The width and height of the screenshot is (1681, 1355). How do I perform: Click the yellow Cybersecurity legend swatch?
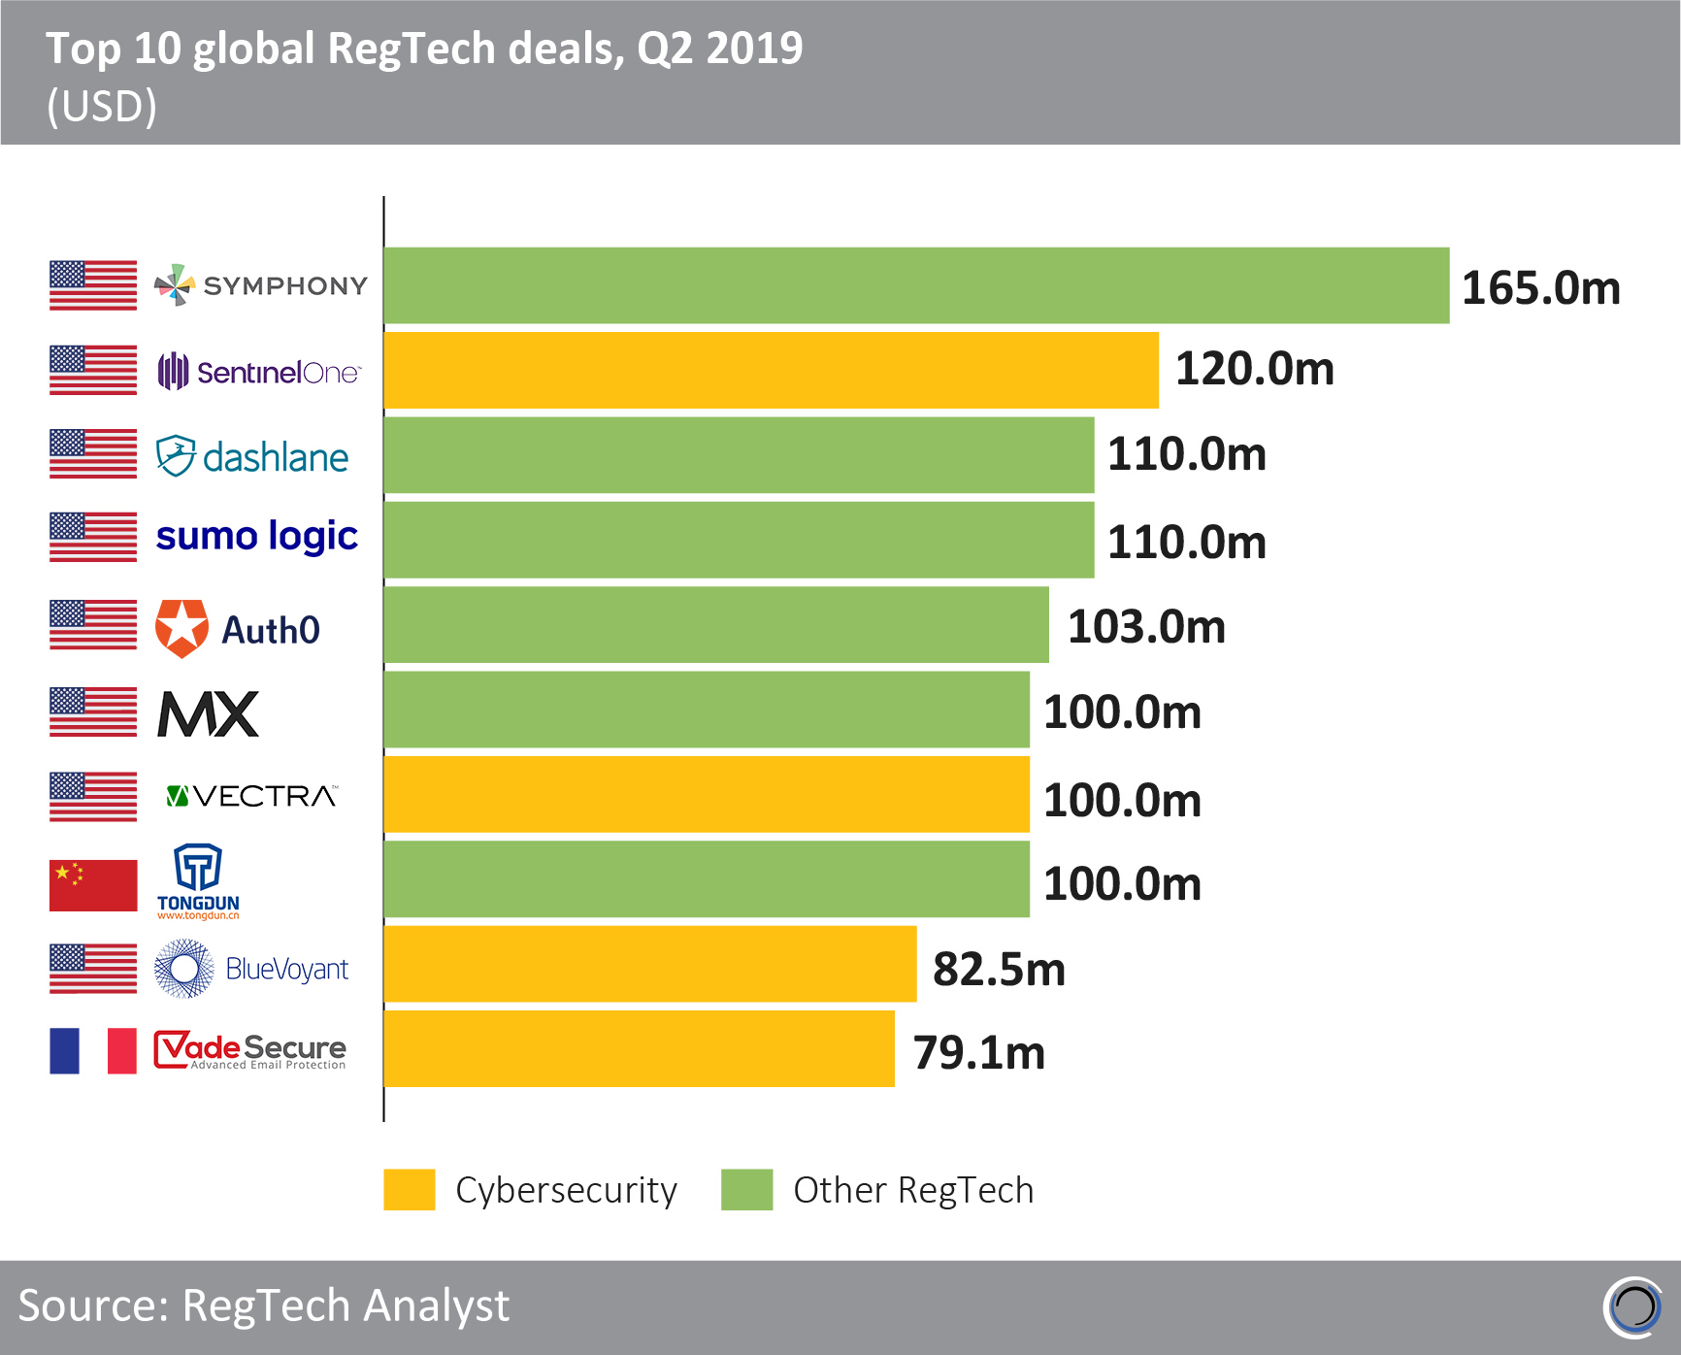[409, 1190]
